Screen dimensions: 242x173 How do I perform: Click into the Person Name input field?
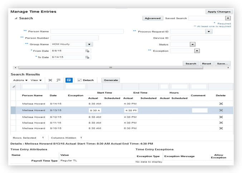click(87, 31)
